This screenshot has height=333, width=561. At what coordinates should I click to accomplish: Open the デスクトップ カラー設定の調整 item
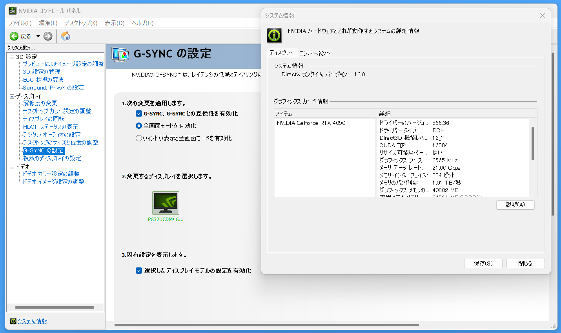click(x=57, y=111)
